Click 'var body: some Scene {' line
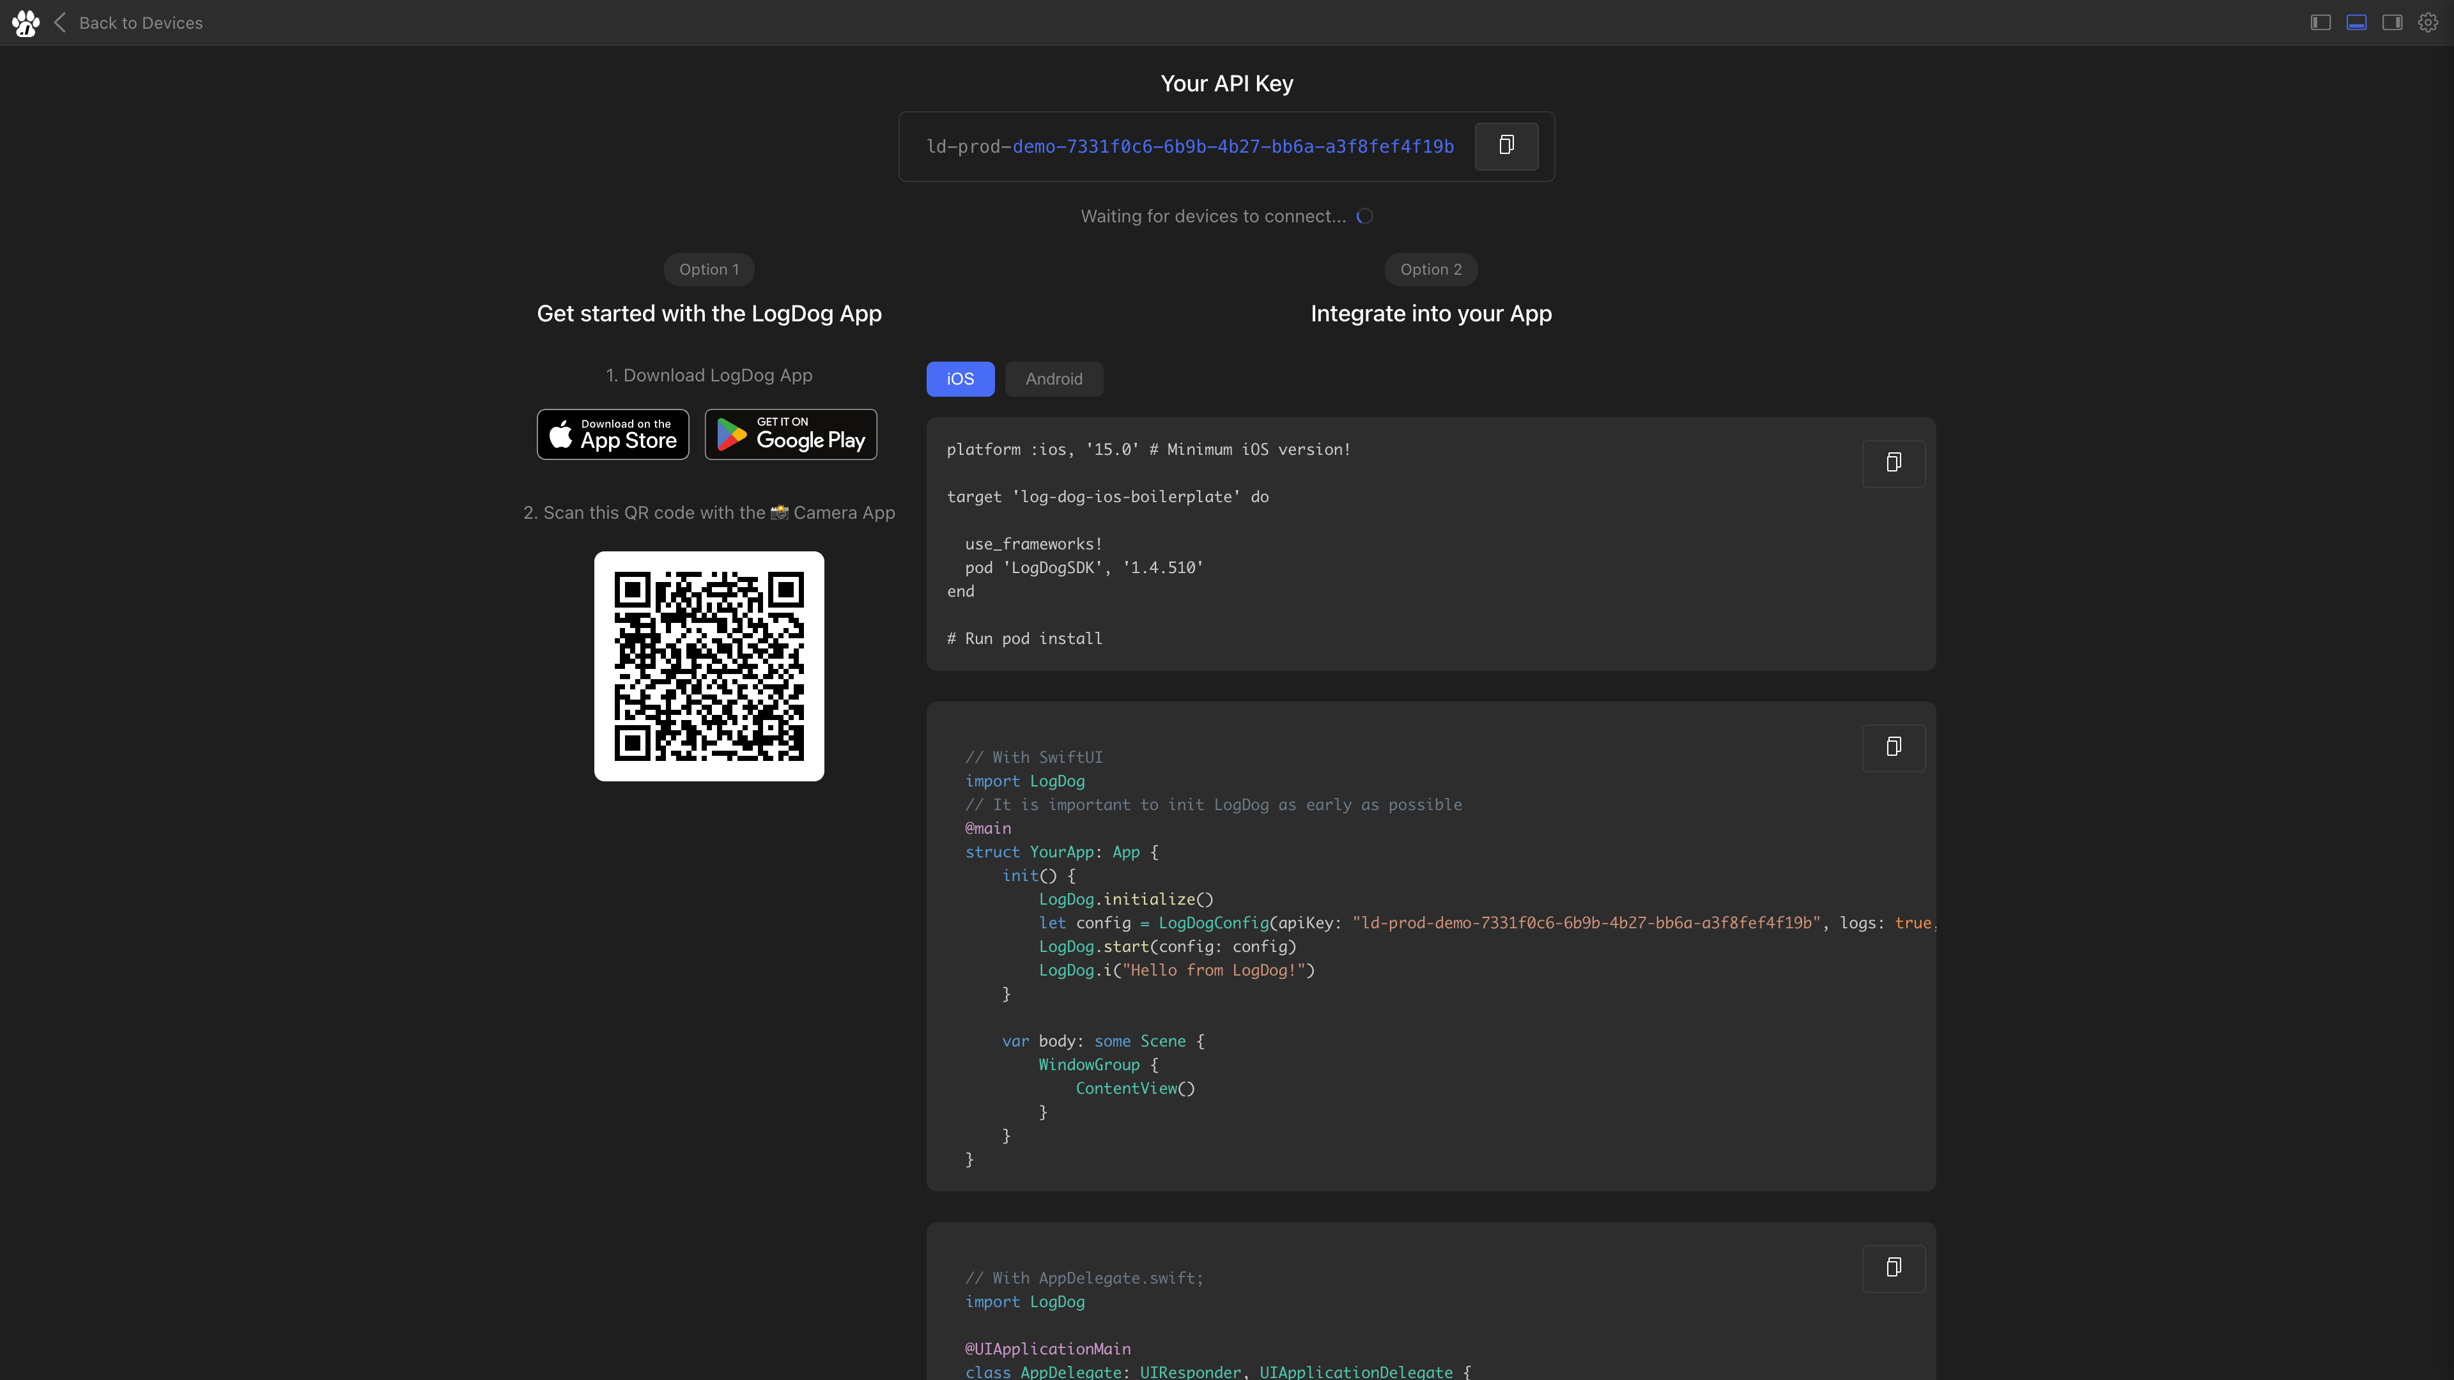2454x1380 pixels. [x=1103, y=1041]
